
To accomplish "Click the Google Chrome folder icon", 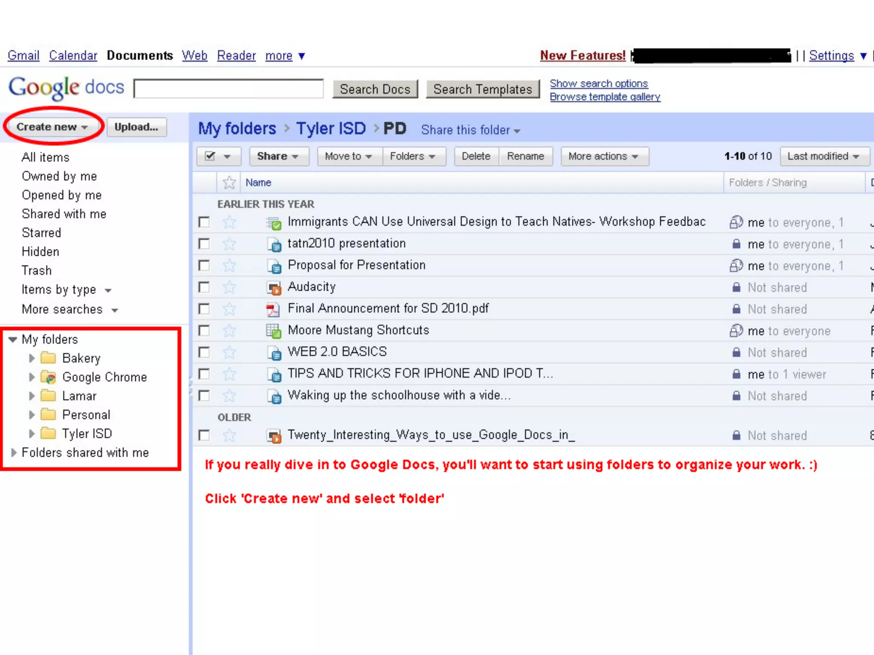I will (x=48, y=377).
